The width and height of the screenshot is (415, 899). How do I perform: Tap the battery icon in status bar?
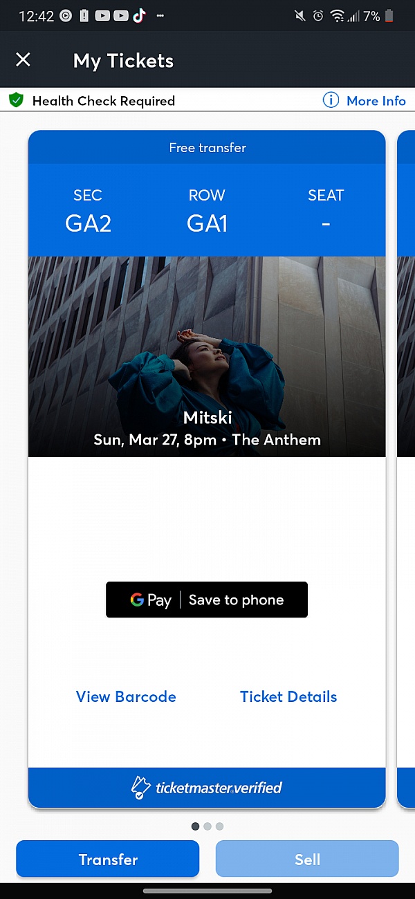391,15
